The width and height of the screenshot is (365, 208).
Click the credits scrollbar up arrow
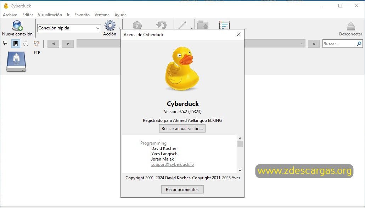[240, 138]
